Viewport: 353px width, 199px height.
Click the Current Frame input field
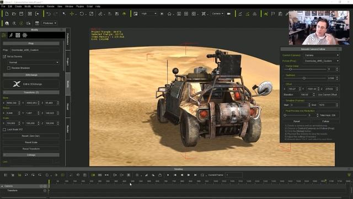234,175
